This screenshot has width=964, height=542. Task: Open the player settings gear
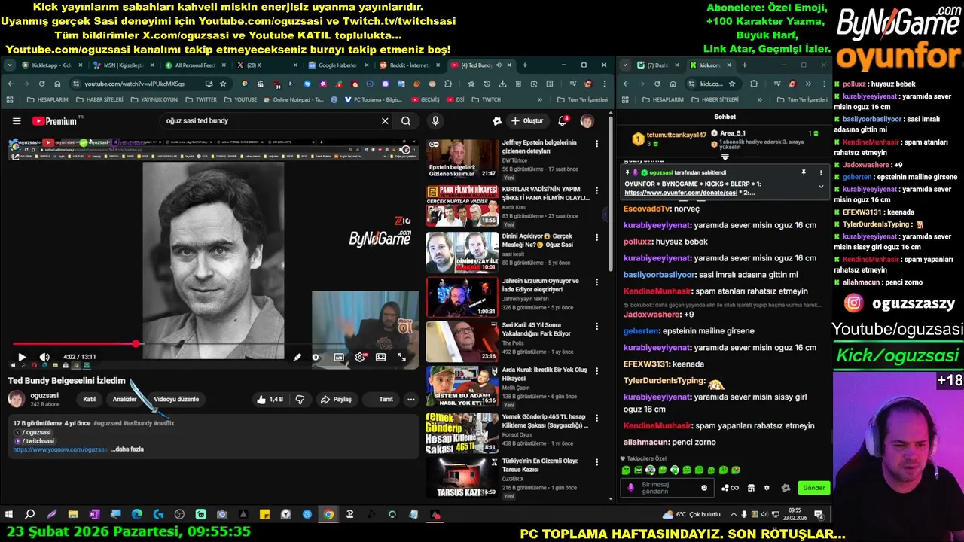tap(360, 358)
